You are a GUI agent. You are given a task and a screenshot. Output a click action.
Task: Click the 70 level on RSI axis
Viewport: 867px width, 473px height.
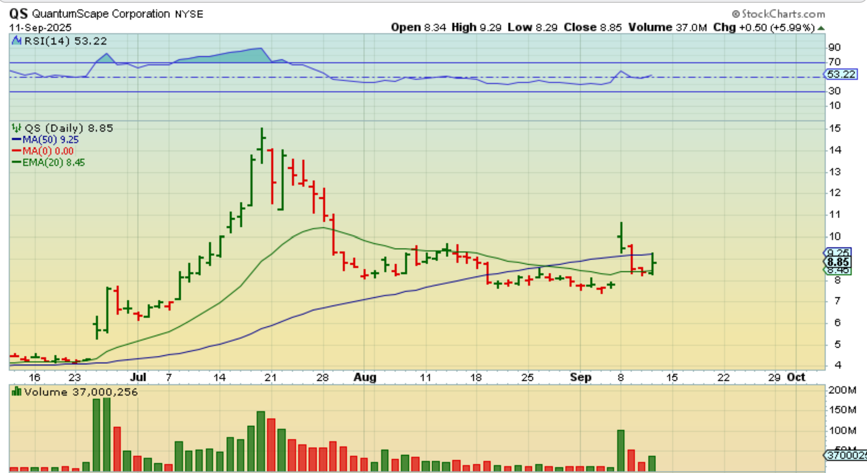pos(835,62)
